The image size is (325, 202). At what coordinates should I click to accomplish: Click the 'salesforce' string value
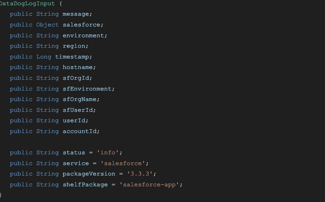(123, 163)
